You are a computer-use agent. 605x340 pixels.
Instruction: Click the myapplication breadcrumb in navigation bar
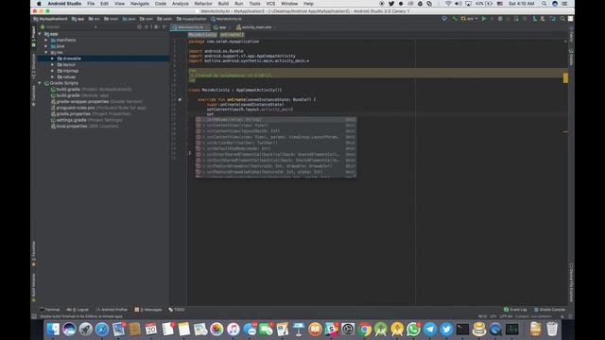[191, 19]
